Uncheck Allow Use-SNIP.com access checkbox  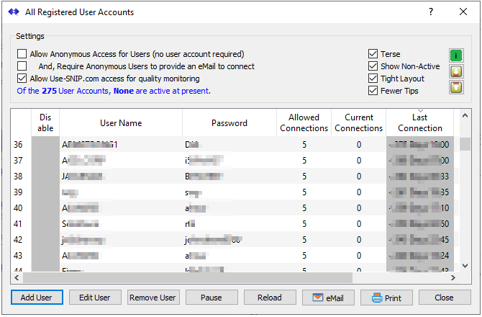22,79
